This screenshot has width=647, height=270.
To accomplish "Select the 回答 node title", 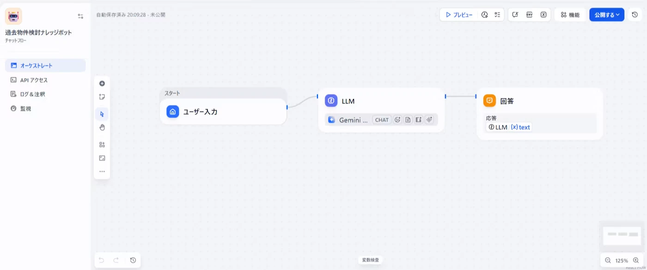I will pos(507,101).
